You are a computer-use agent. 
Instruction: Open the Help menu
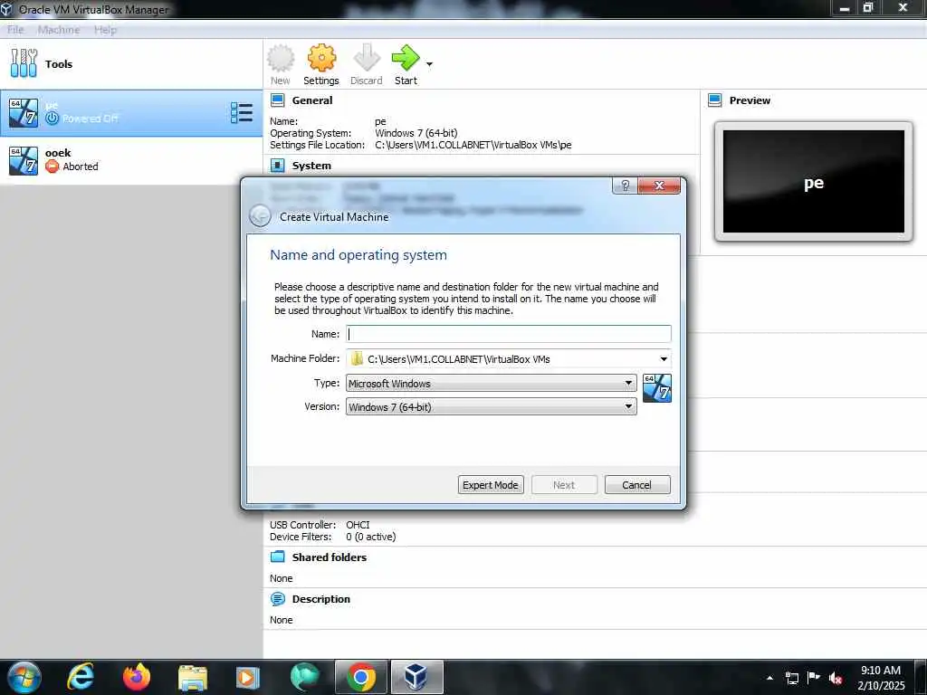(x=105, y=30)
